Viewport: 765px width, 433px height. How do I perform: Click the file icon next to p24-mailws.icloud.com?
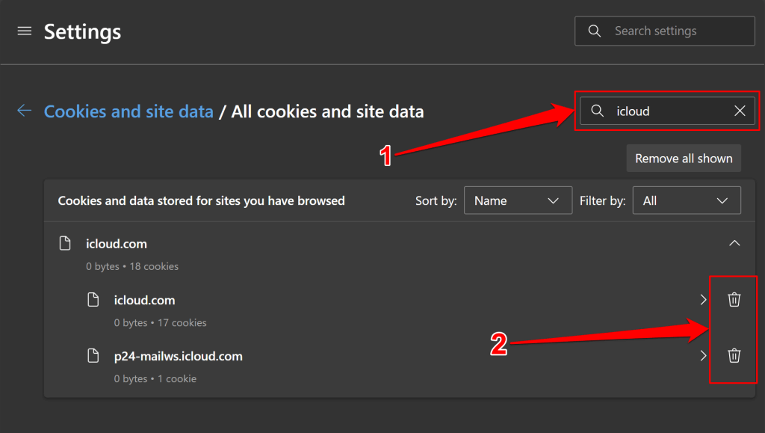point(93,356)
